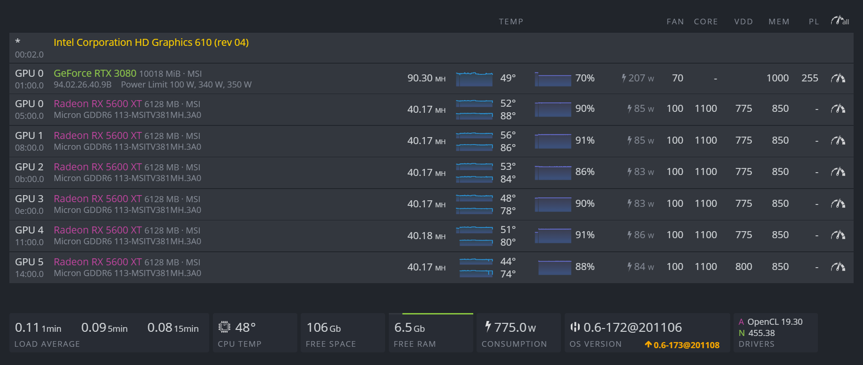Select the Intel Corporation HD Graphics 610 name
Image resolution: width=863 pixels, height=365 pixels.
click(x=151, y=43)
